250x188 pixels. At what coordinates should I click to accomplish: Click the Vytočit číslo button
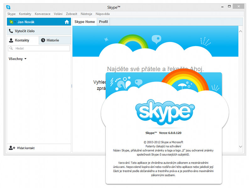pos(39,31)
